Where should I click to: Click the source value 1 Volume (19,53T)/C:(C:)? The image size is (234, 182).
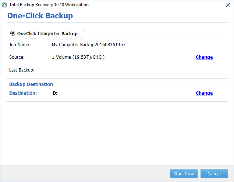tap(78, 57)
